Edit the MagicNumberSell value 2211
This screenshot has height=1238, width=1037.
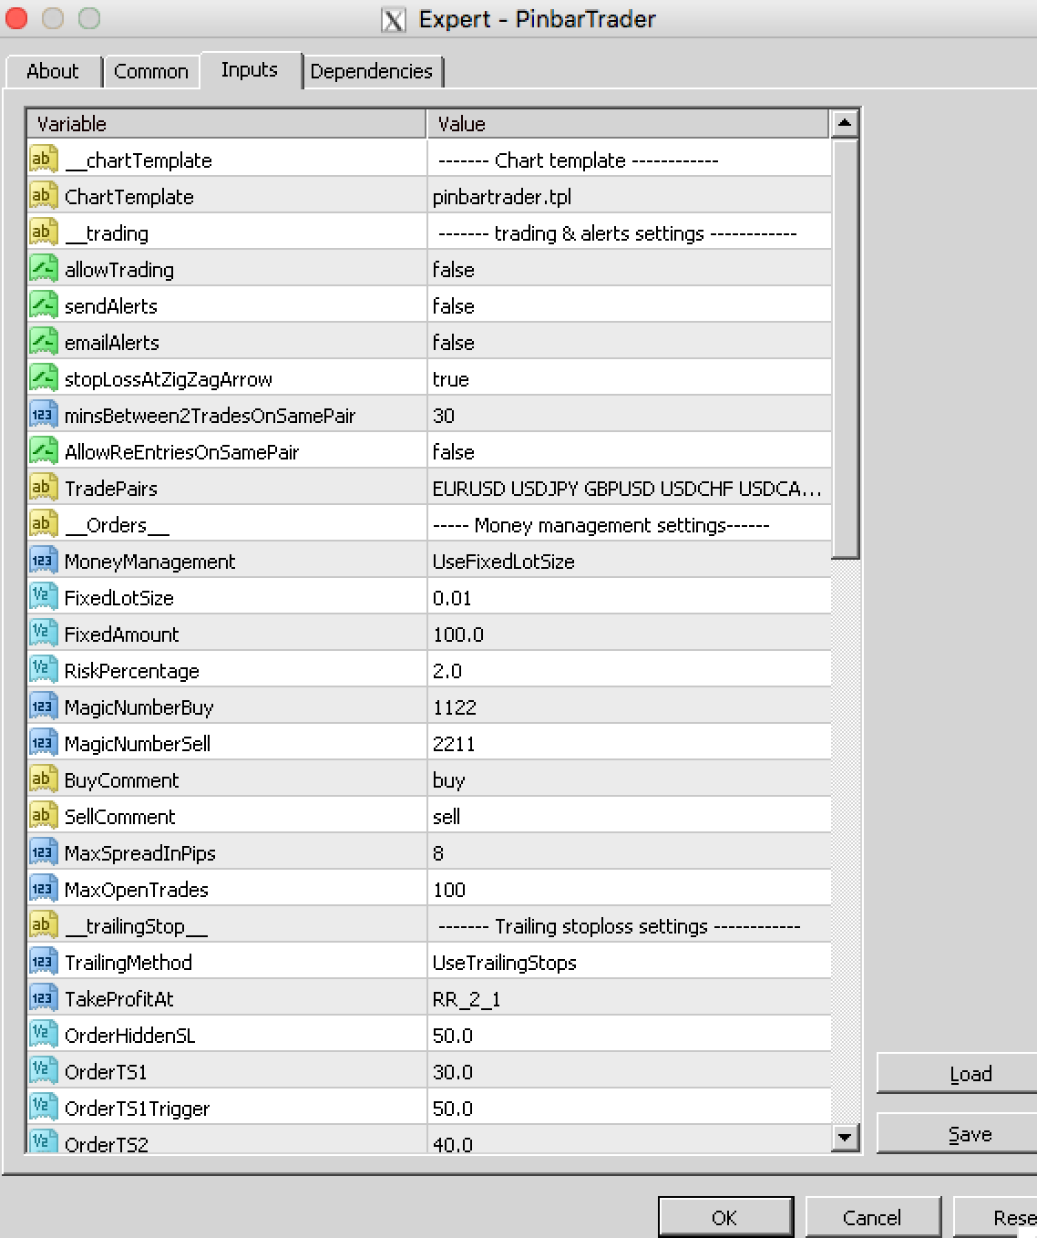coord(629,743)
